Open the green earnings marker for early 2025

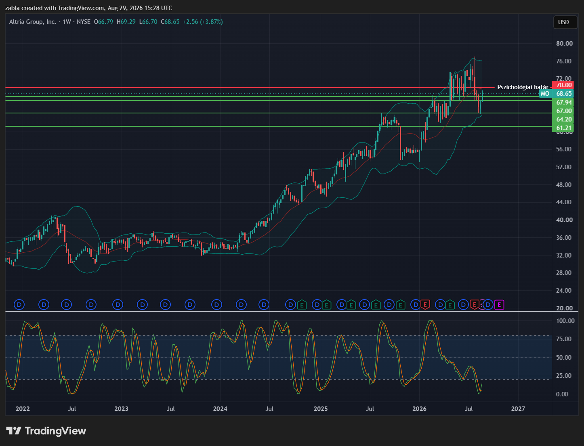click(326, 305)
